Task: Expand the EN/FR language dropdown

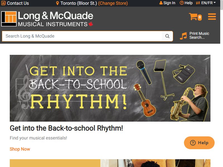Action: [206, 3]
